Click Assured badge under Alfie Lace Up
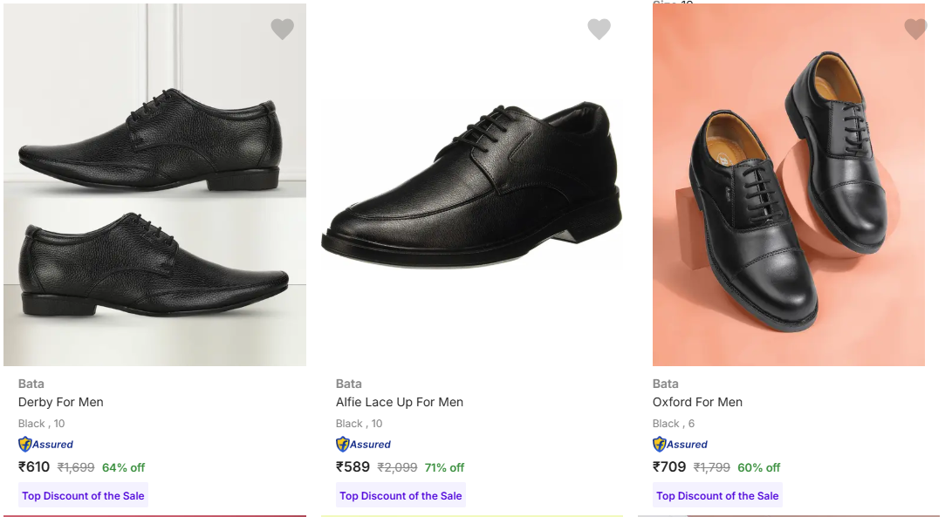 (364, 445)
